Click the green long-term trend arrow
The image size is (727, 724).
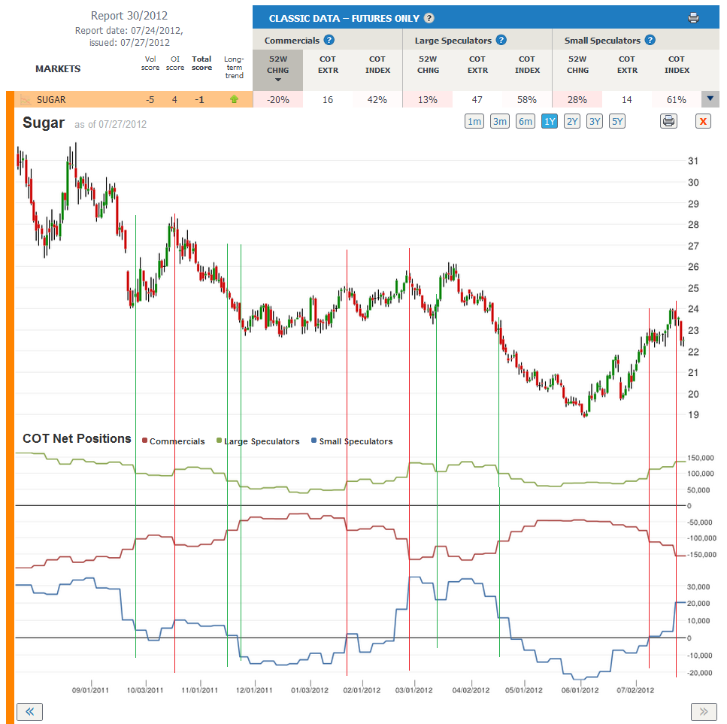234,98
